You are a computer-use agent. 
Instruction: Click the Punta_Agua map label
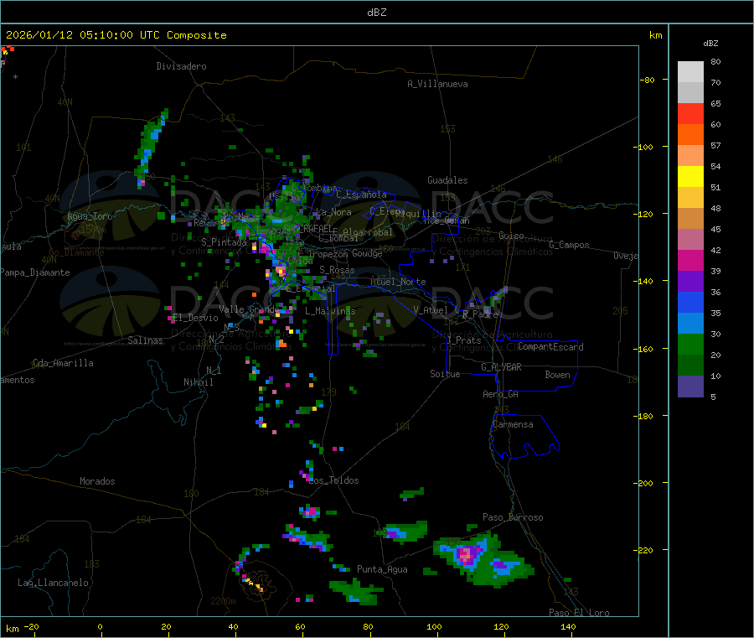click(x=382, y=569)
